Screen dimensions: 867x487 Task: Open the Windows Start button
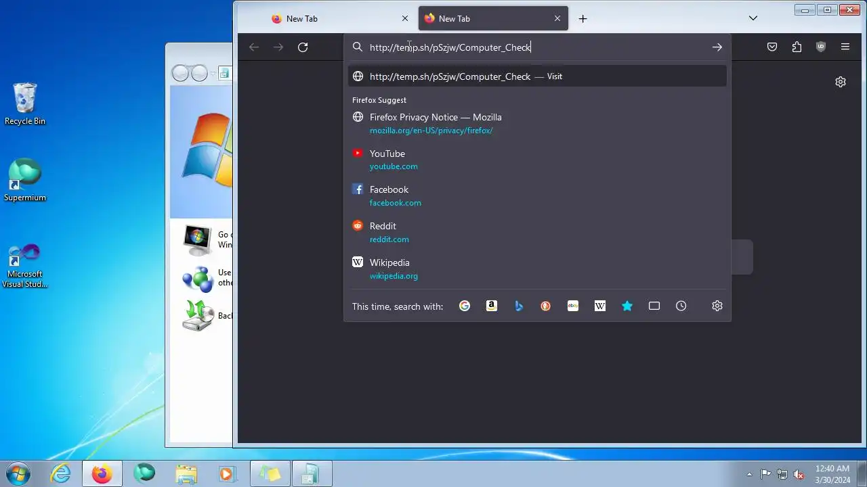click(18, 473)
